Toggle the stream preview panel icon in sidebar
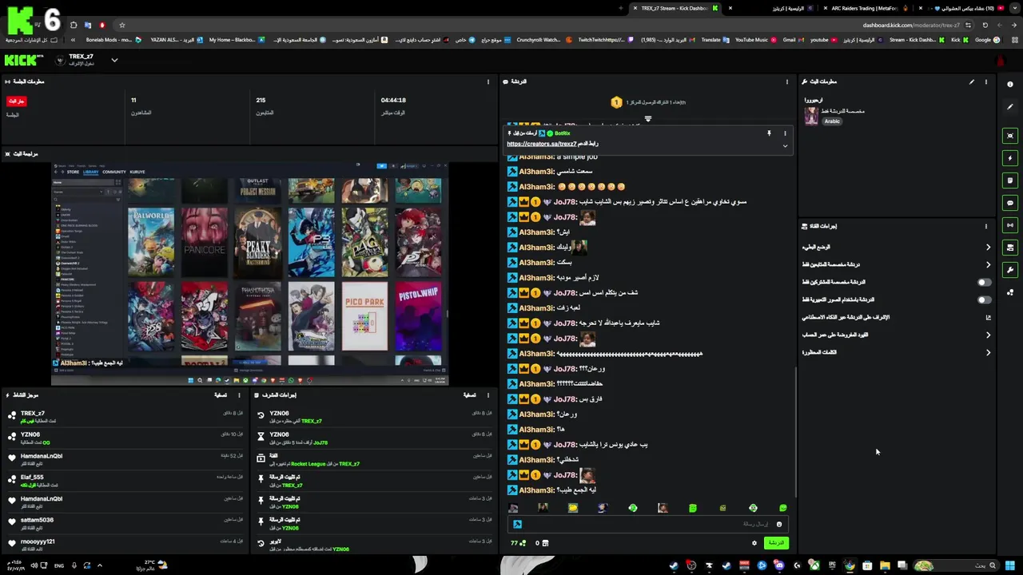The height and width of the screenshot is (575, 1023). tap(1010, 136)
